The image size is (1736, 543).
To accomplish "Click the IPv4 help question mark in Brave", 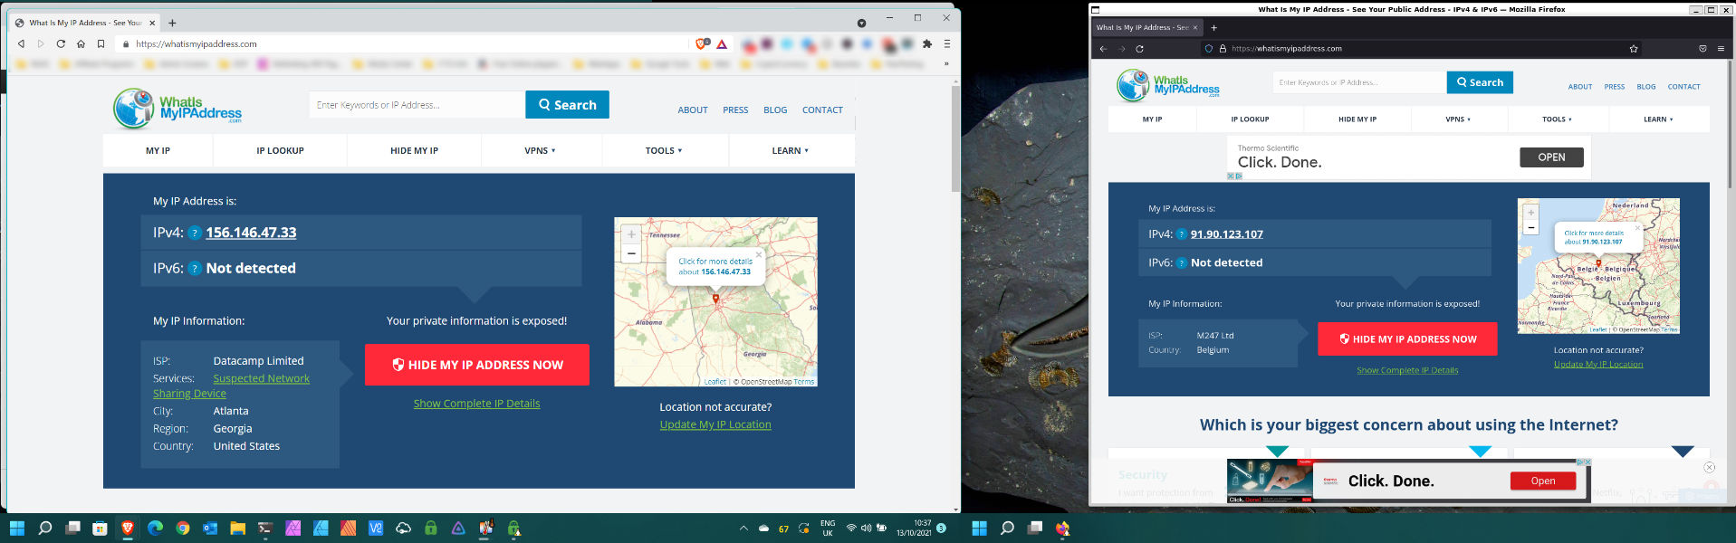I will (x=194, y=233).
